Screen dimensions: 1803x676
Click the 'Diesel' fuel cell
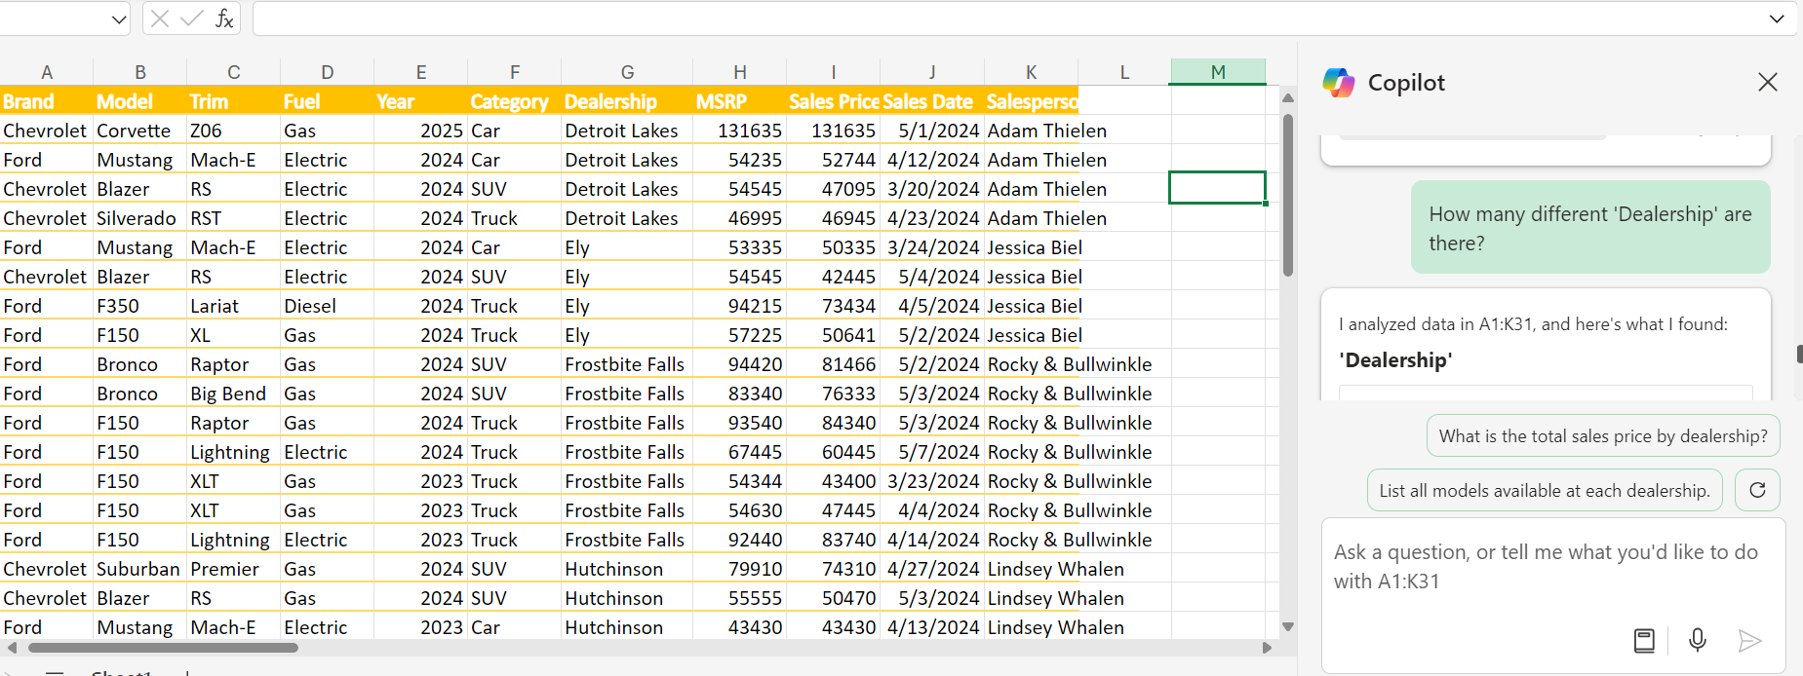click(x=328, y=306)
